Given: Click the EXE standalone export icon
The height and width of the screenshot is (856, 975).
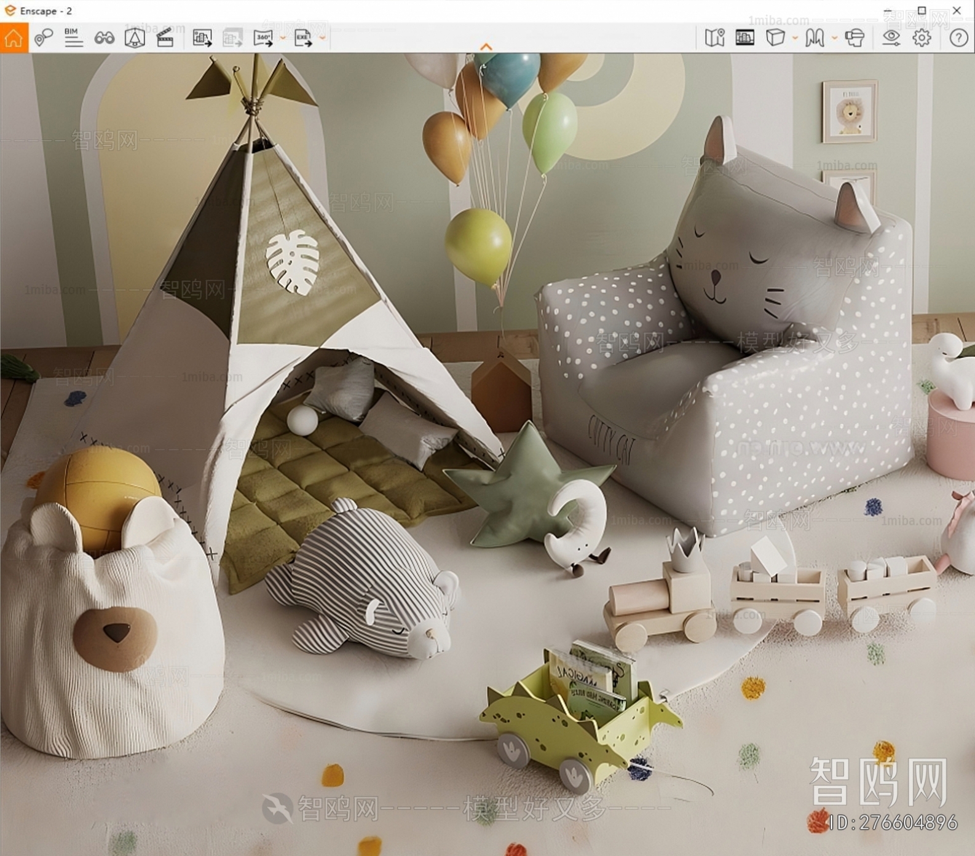Looking at the screenshot, I should point(303,38).
